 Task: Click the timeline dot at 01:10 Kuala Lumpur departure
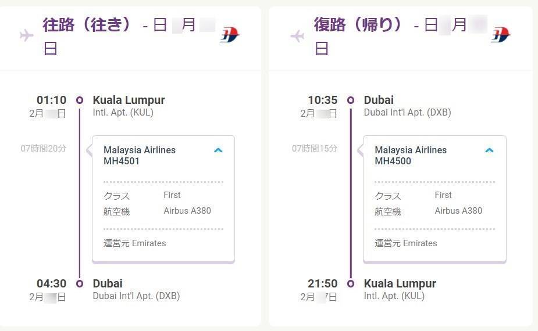(x=80, y=100)
